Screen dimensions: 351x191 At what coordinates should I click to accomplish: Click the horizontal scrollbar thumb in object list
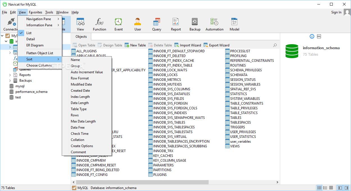142,182
